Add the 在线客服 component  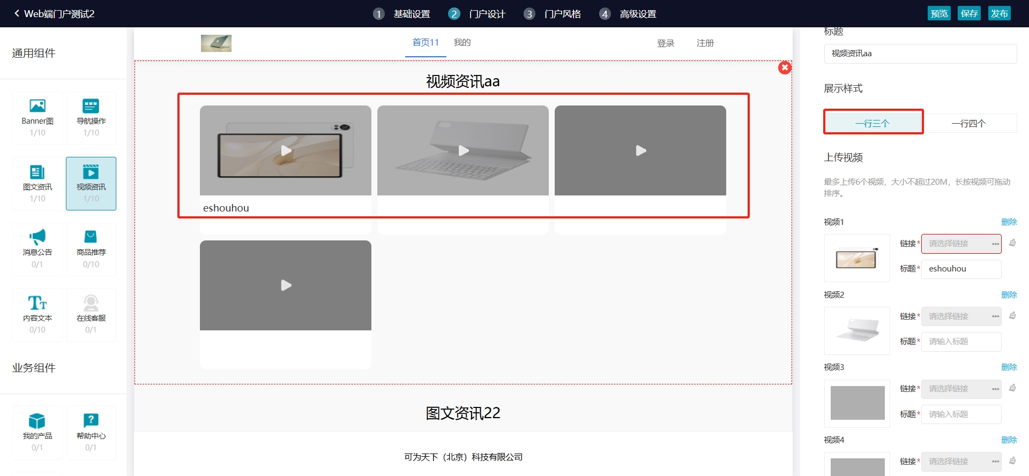click(x=91, y=315)
